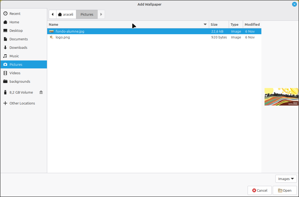
Task: Open the Images file type filter dropdown
Action: (286, 179)
